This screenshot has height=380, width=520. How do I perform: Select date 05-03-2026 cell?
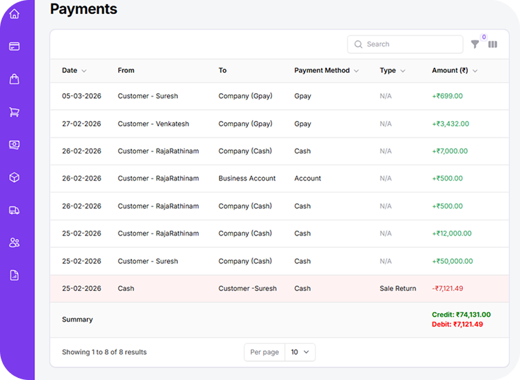[81, 96]
